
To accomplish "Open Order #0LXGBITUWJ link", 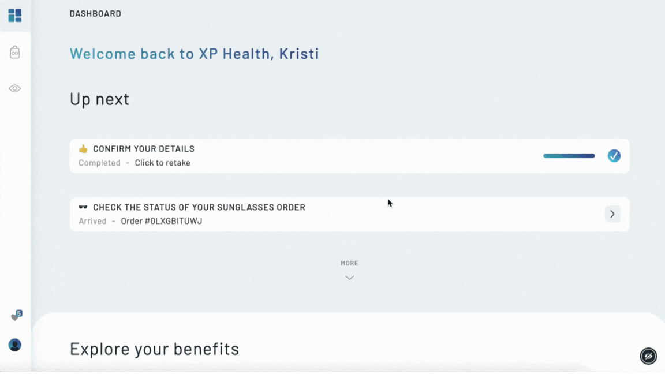I will (161, 221).
